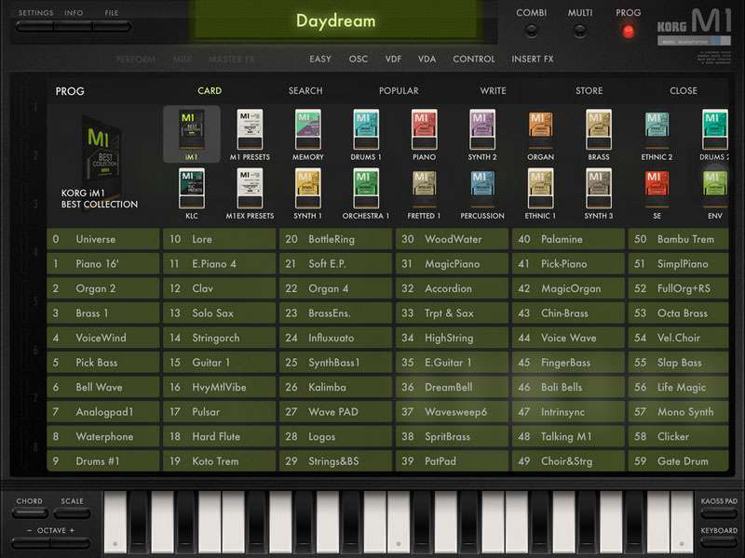Switch to the SEARCH tab
745x558 pixels.
[x=305, y=91]
